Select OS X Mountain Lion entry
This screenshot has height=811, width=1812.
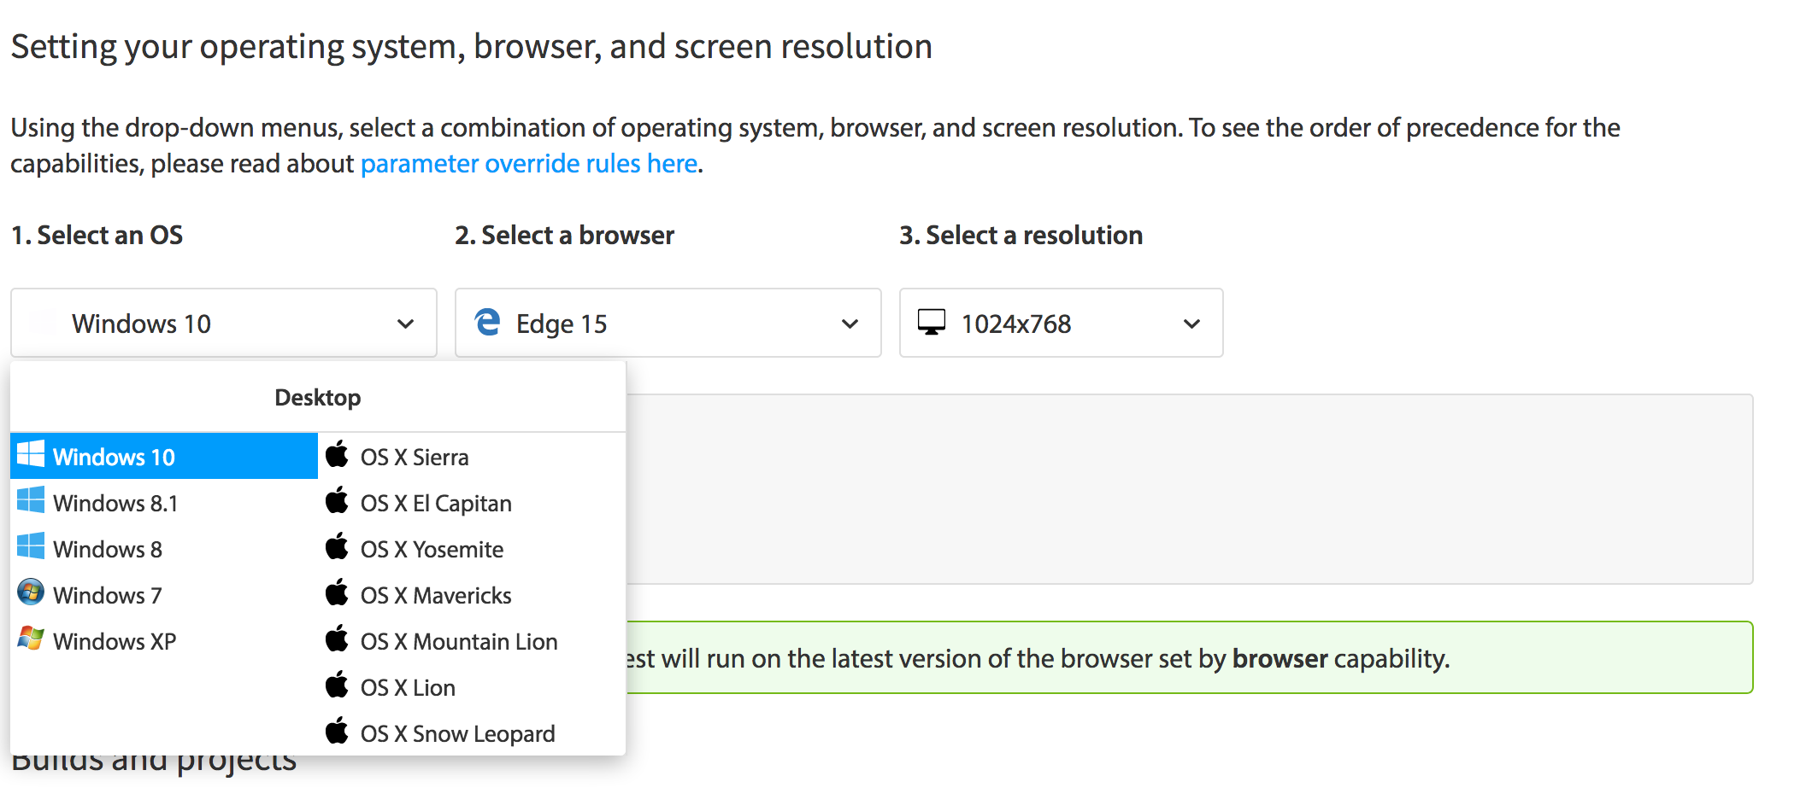tap(458, 642)
